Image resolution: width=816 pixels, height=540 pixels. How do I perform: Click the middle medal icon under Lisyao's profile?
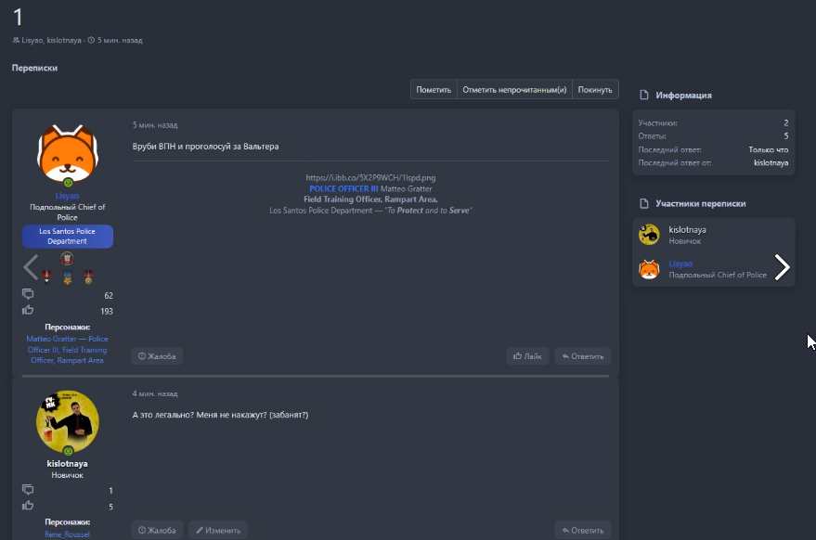pos(67,276)
